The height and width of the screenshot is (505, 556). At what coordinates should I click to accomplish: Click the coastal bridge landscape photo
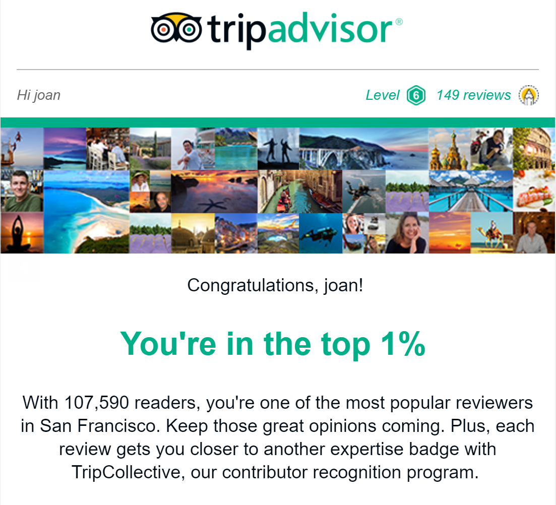pyautogui.click(x=364, y=149)
